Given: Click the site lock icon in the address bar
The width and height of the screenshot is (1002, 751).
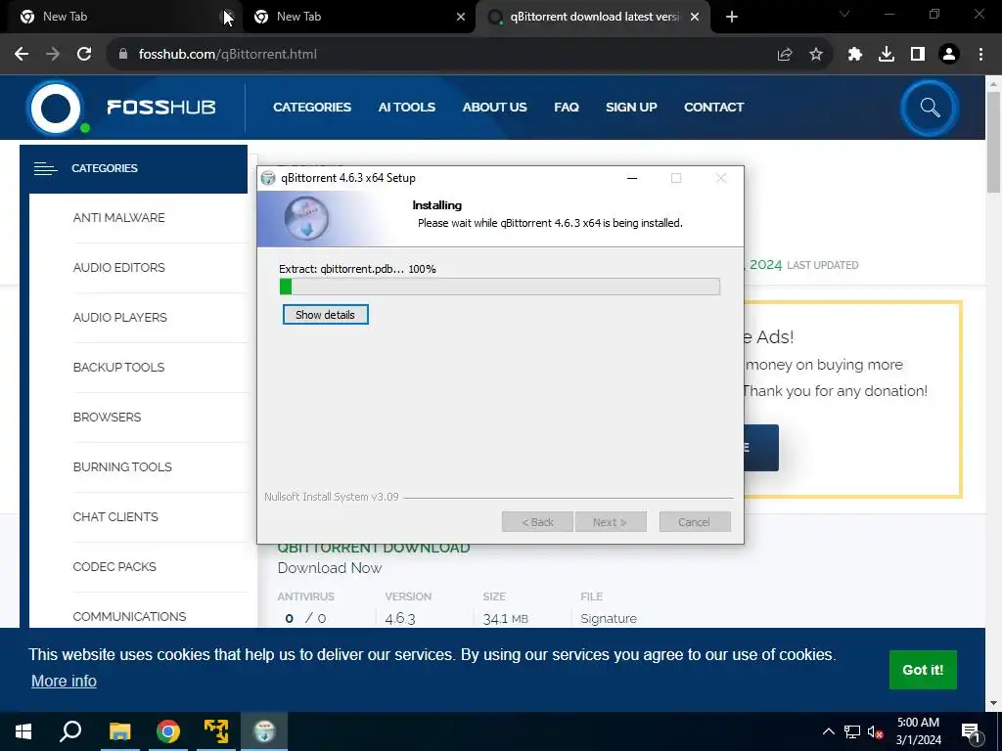Looking at the screenshot, I should [x=123, y=55].
